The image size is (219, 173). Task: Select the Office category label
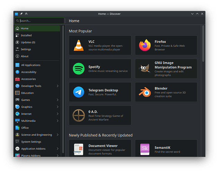click(x=25, y=128)
